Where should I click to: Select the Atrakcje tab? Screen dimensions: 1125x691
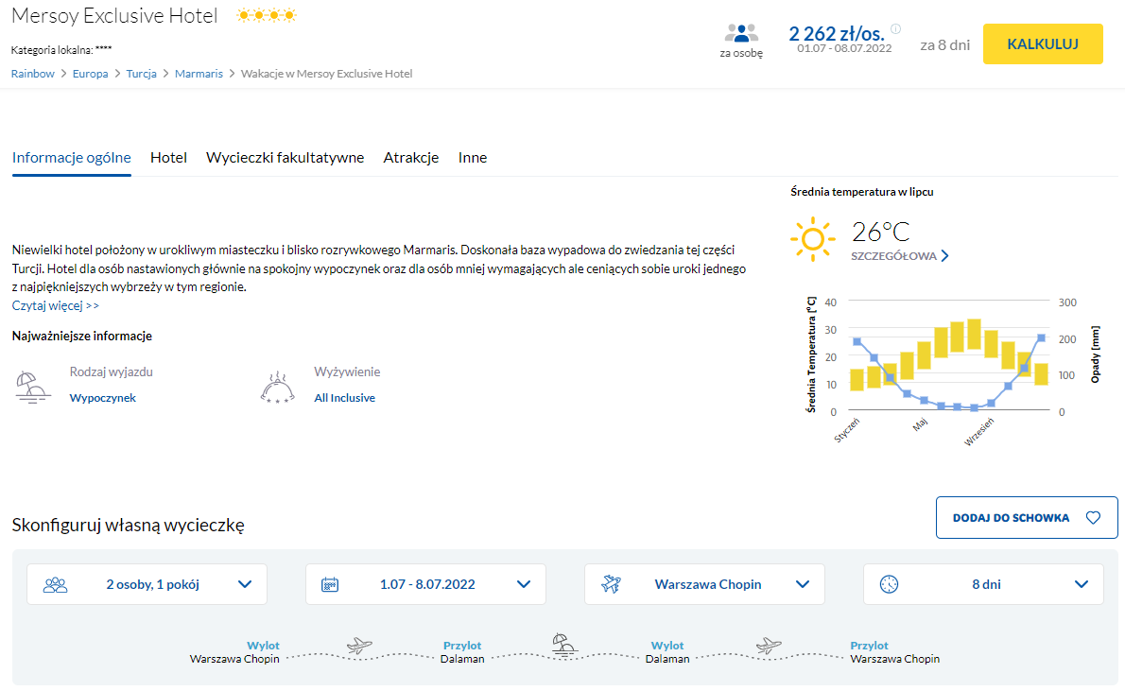(x=411, y=158)
